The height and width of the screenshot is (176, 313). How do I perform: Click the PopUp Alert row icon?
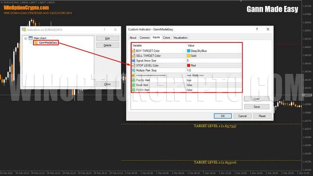(x=133, y=80)
